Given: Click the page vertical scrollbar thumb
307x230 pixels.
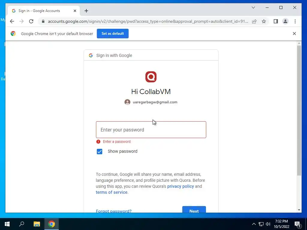Looking at the screenshot, I should pyautogui.click(x=299, y=111).
